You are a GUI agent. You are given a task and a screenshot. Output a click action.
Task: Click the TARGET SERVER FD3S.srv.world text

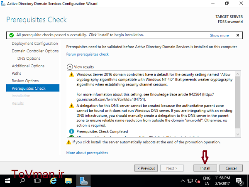(229, 19)
